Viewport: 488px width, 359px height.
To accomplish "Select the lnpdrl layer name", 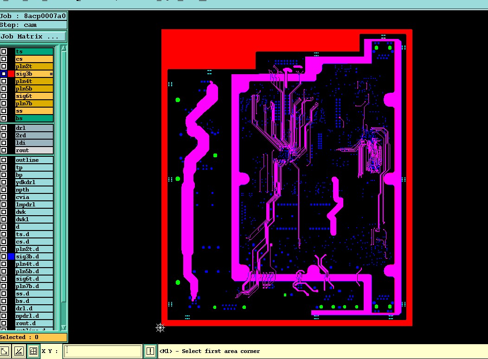I will coord(34,205).
